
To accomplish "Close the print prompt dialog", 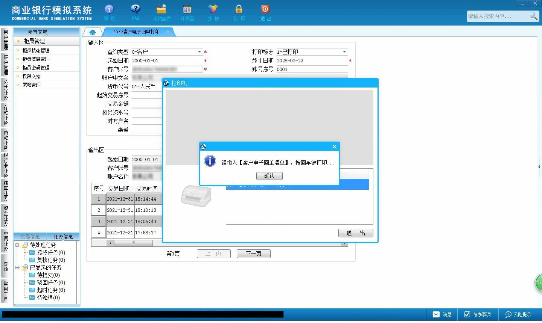I will click(x=334, y=147).
